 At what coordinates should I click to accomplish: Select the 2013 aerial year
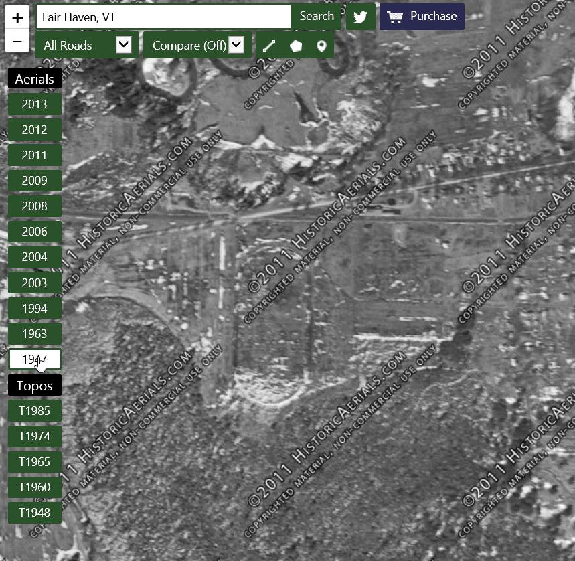(35, 104)
